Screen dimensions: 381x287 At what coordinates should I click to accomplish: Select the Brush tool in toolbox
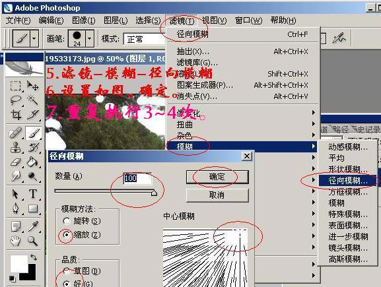(33, 133)
